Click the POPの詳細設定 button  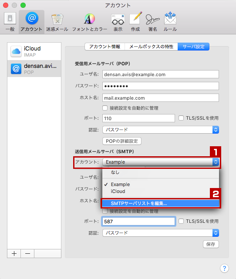tap(122, 141)
